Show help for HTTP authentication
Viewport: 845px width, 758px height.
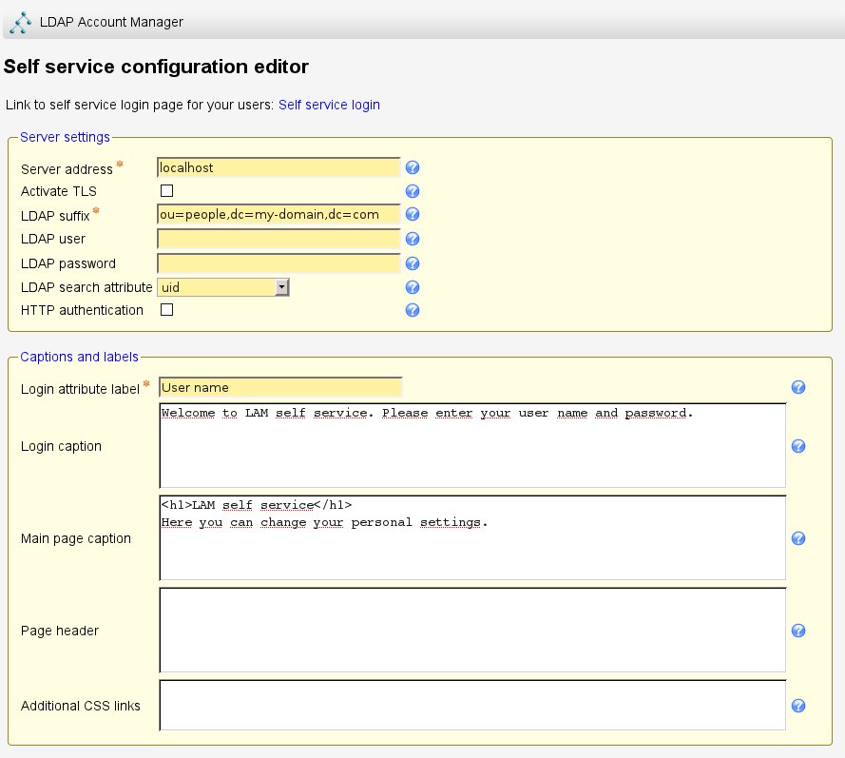pos(413,310)
